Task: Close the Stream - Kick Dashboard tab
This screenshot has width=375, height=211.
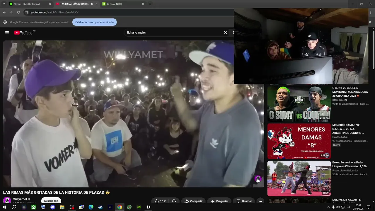Action: 50,4
